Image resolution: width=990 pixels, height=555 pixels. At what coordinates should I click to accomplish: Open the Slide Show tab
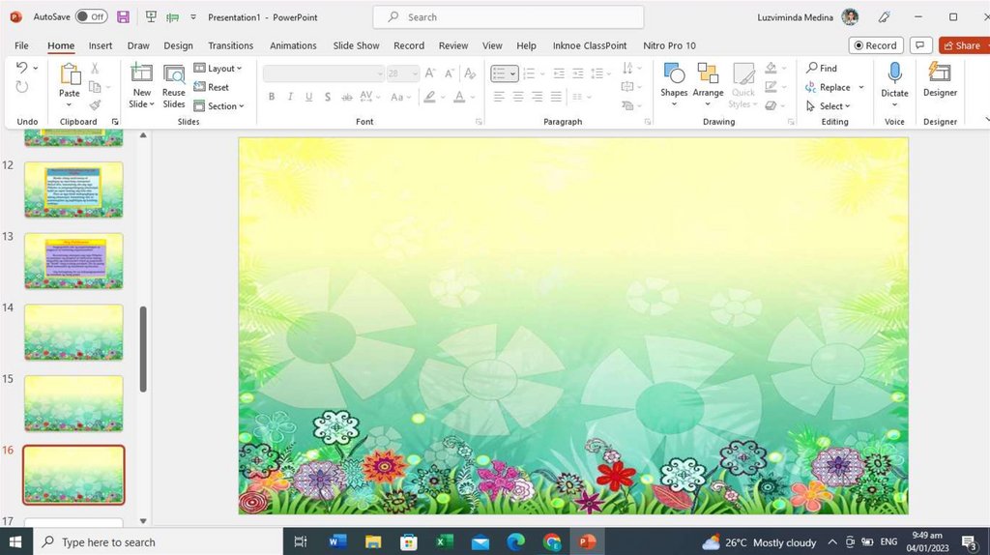(x=356, y=45)
